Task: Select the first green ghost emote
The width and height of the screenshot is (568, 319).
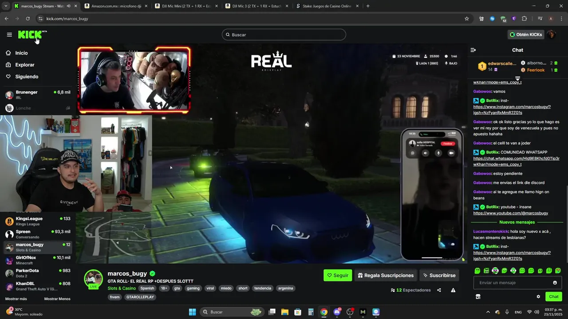Action: point(477,271)
